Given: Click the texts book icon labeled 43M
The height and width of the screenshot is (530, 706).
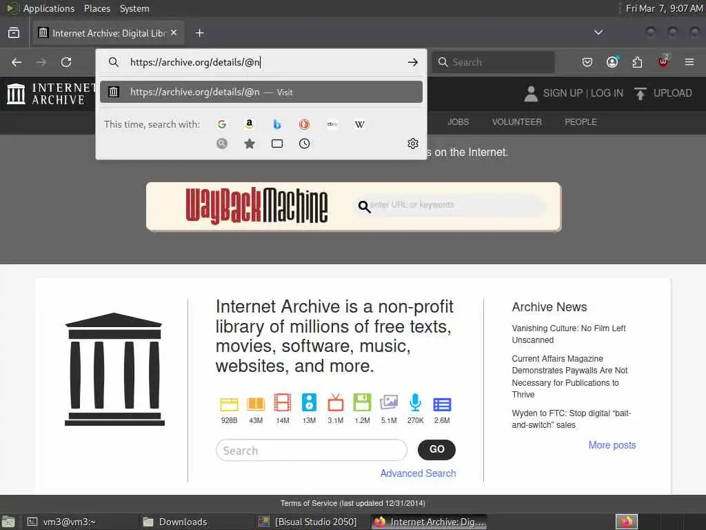Looking at the screenshot, I should 256,404.
